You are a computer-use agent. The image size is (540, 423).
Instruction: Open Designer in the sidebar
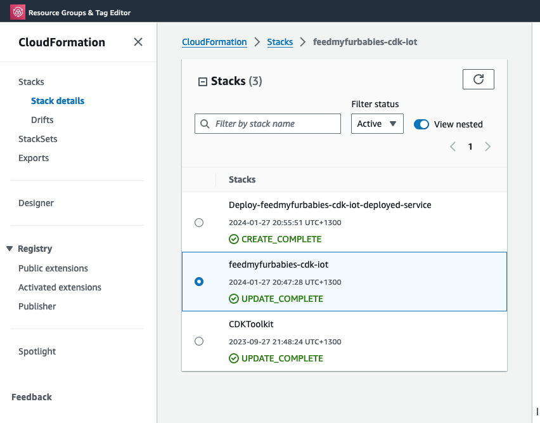point(36,203)
